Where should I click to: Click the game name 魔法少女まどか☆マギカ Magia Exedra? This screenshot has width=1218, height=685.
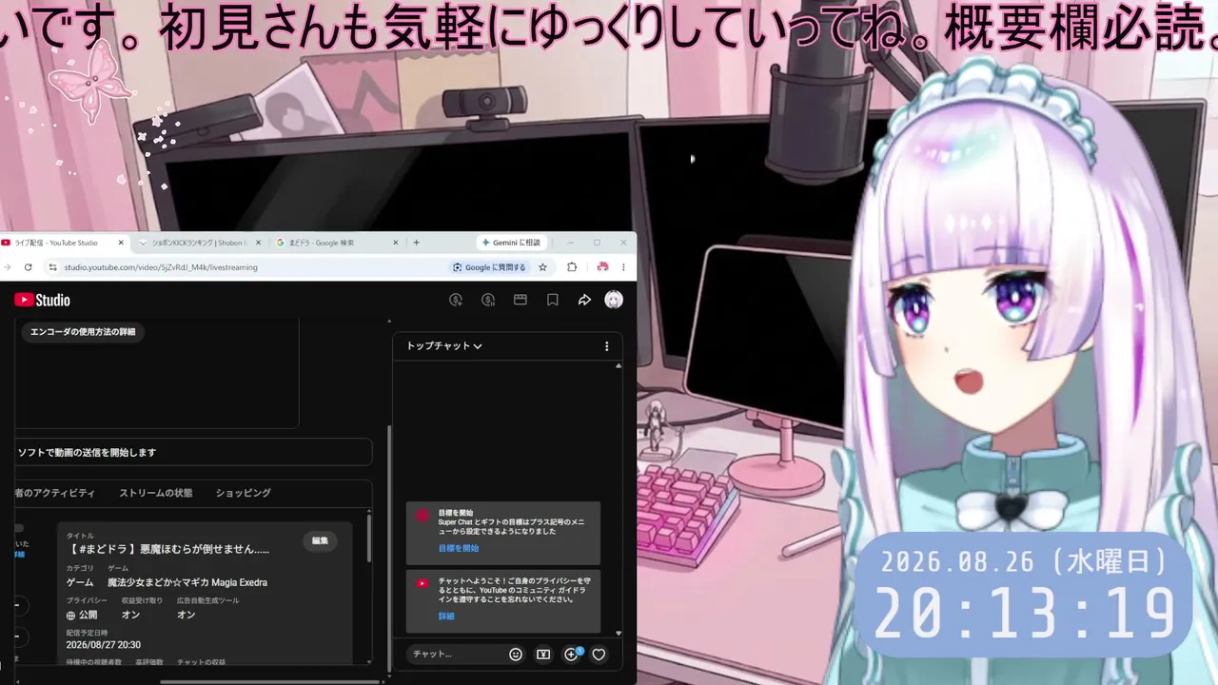tap(187, 582)
